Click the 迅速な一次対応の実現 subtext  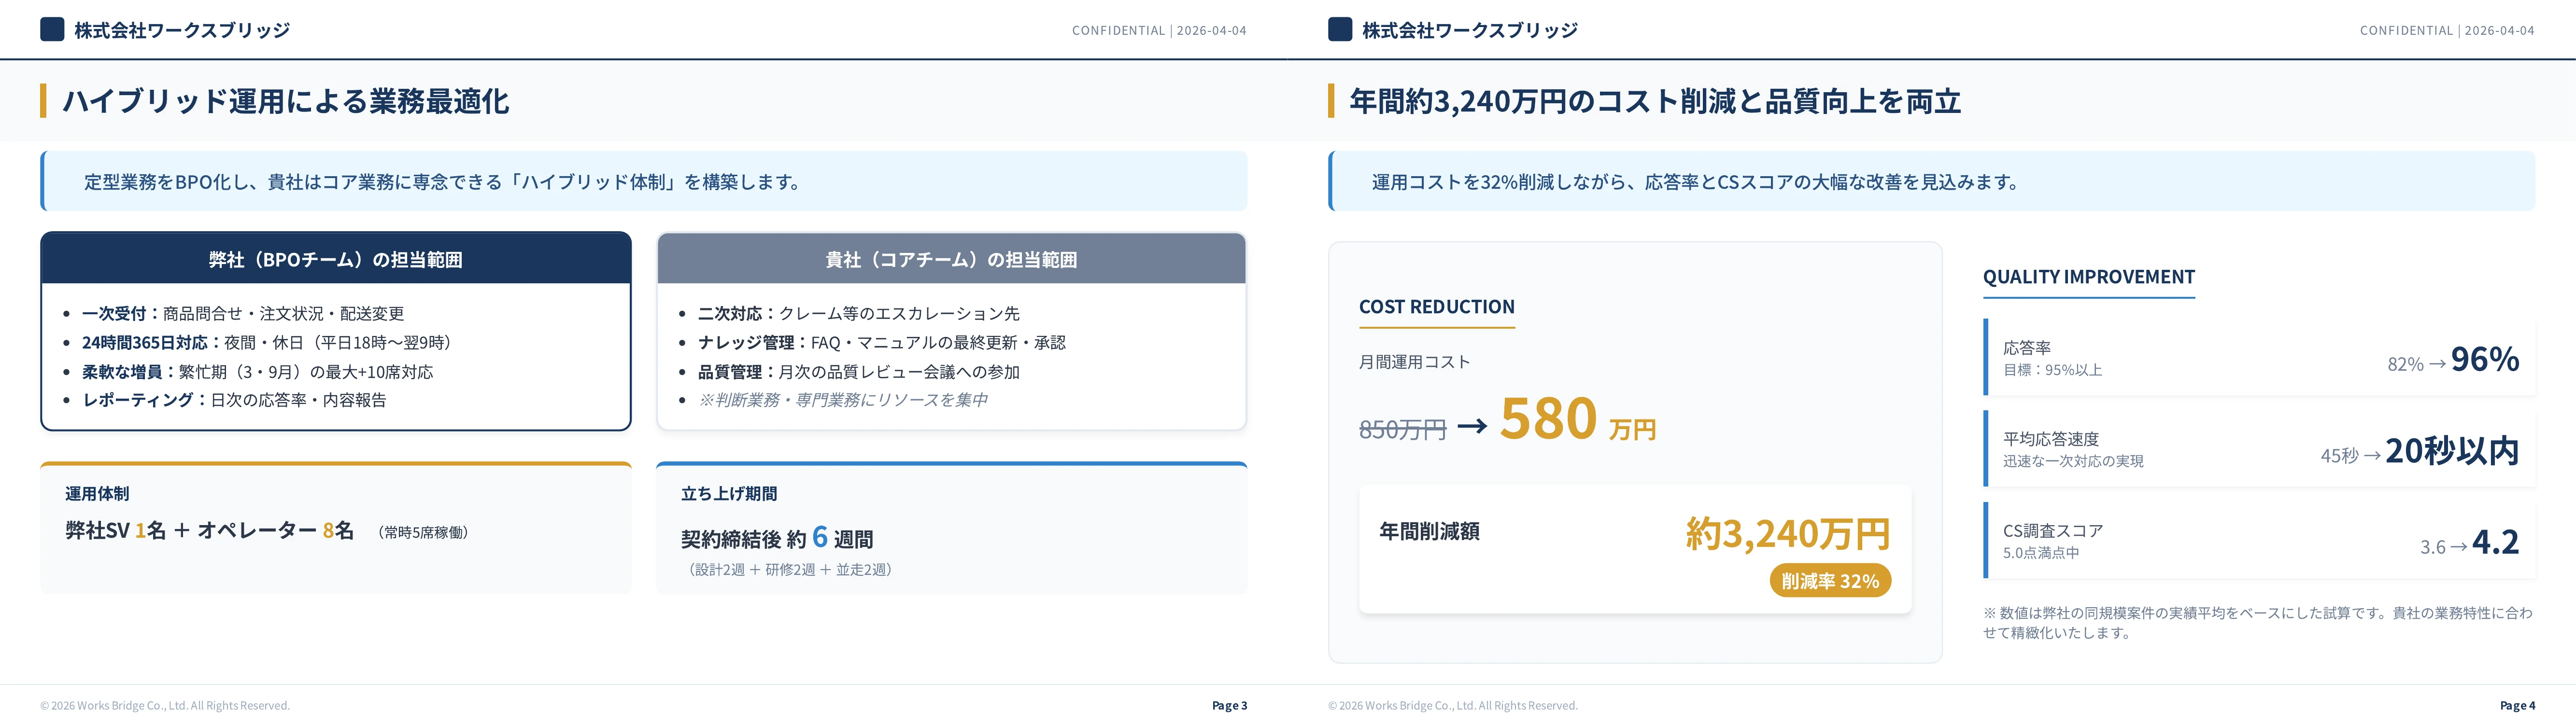2073,461
